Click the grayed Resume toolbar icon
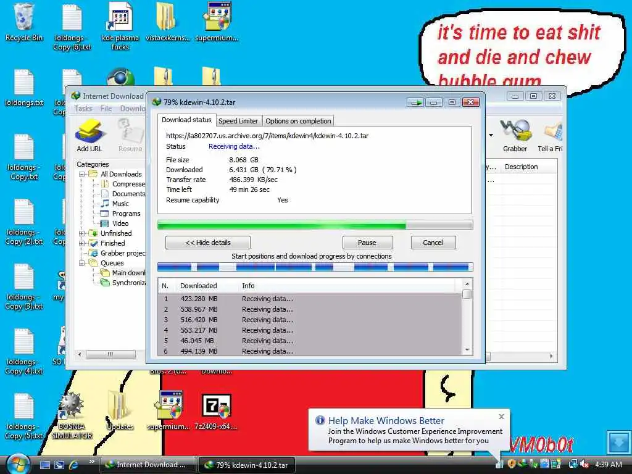This screenshot has width=632, height=474. pos(130,135)
